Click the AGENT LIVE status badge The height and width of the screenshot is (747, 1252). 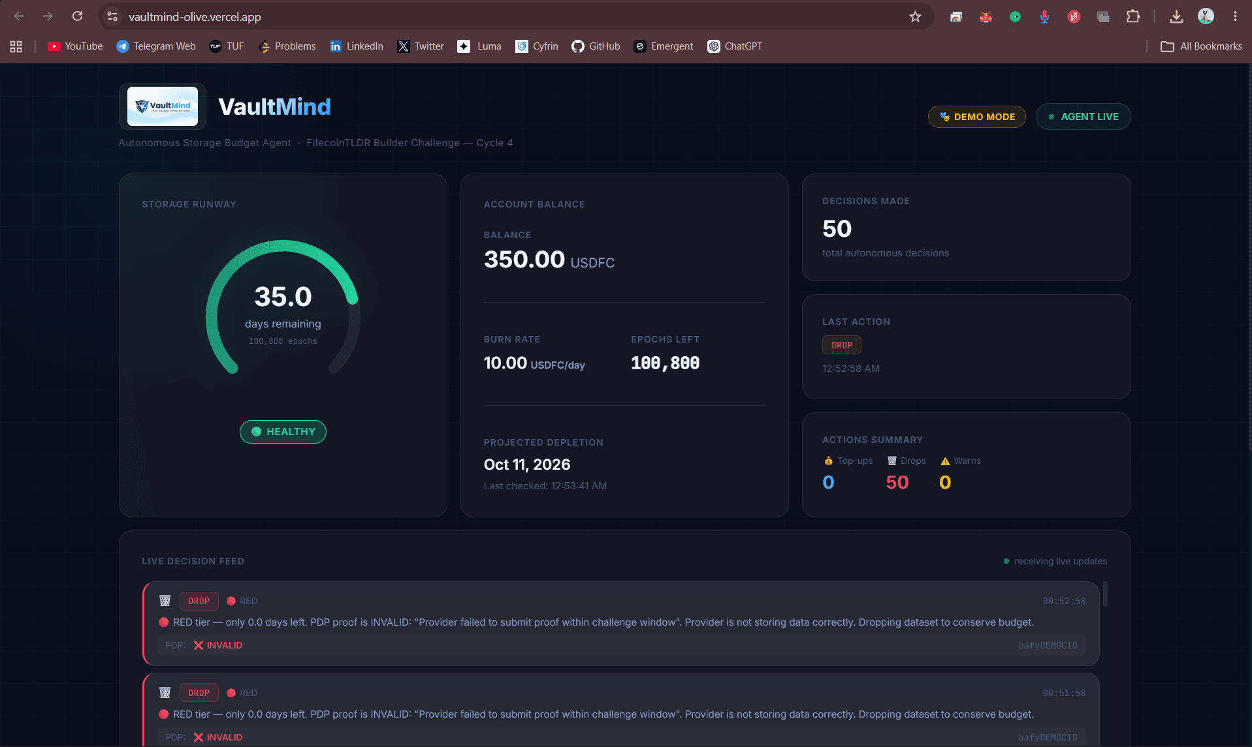click(x=1083, y=117)
